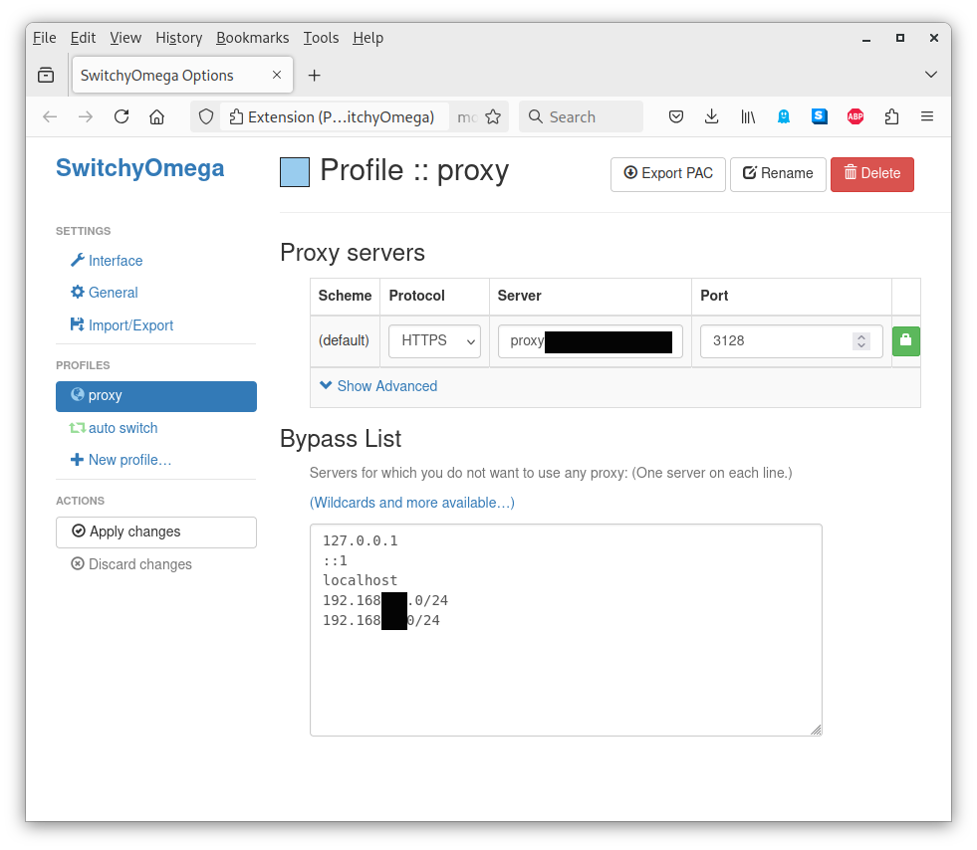Open Import/Export settings
The height and width of the screenshot is (850, 977).
(x=122, y=325)
